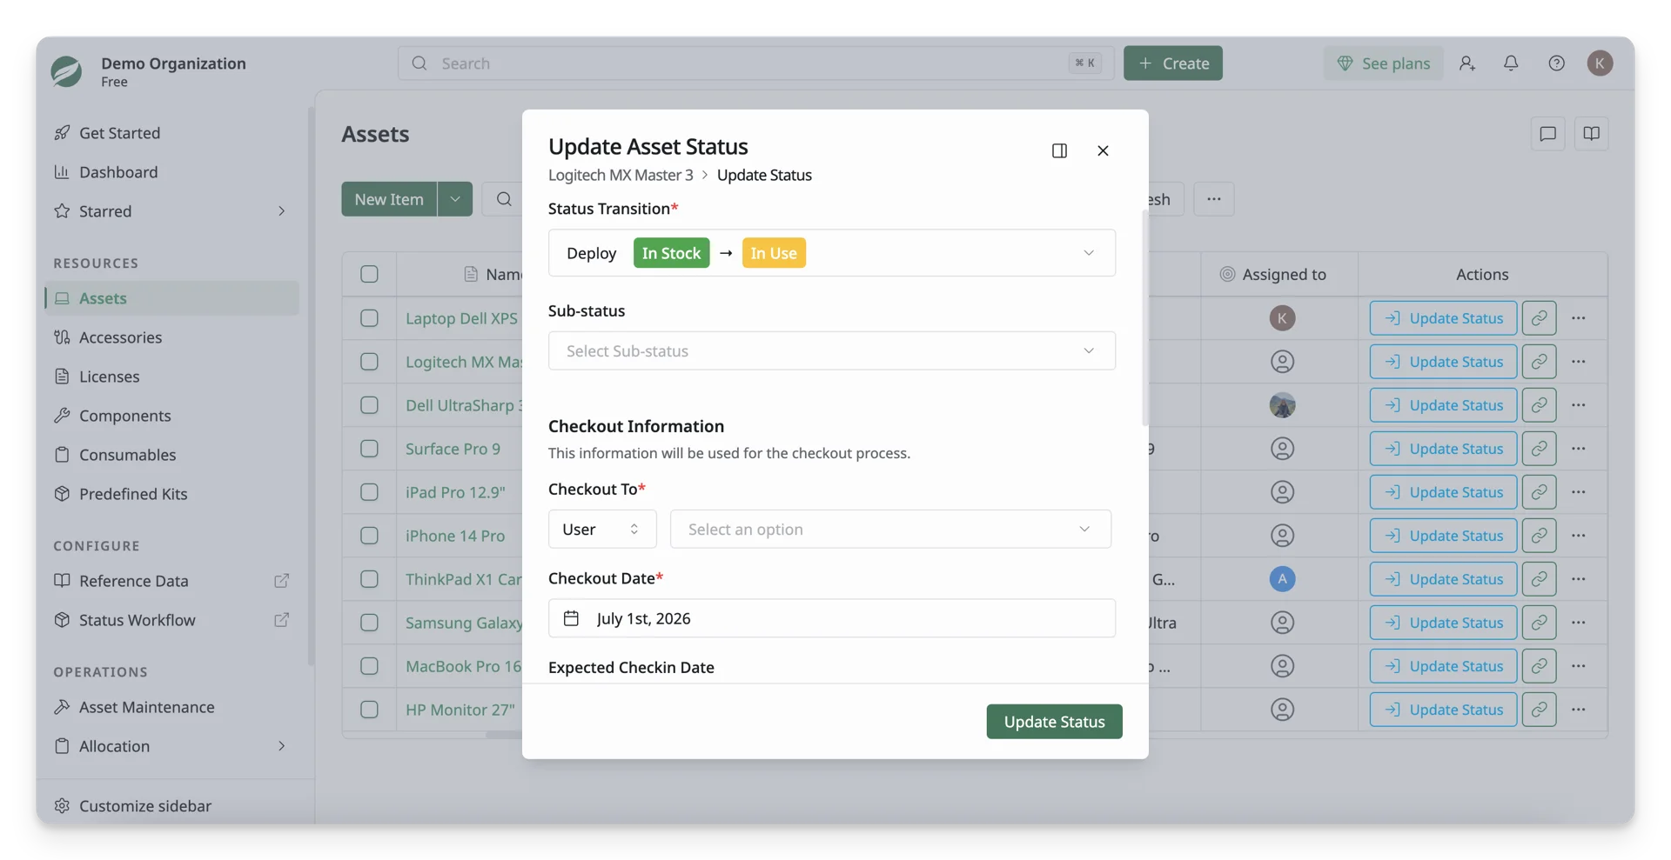Check the Surface Pro 9 row checkbox
1671x860 pixels.
click(x=369, y=449)
